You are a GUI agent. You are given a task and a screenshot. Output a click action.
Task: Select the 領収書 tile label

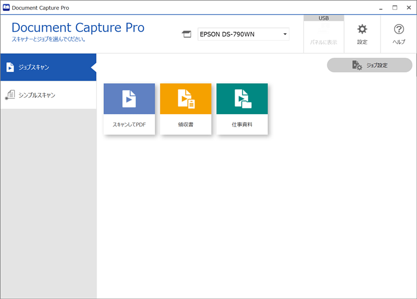[x=186, y=125]
